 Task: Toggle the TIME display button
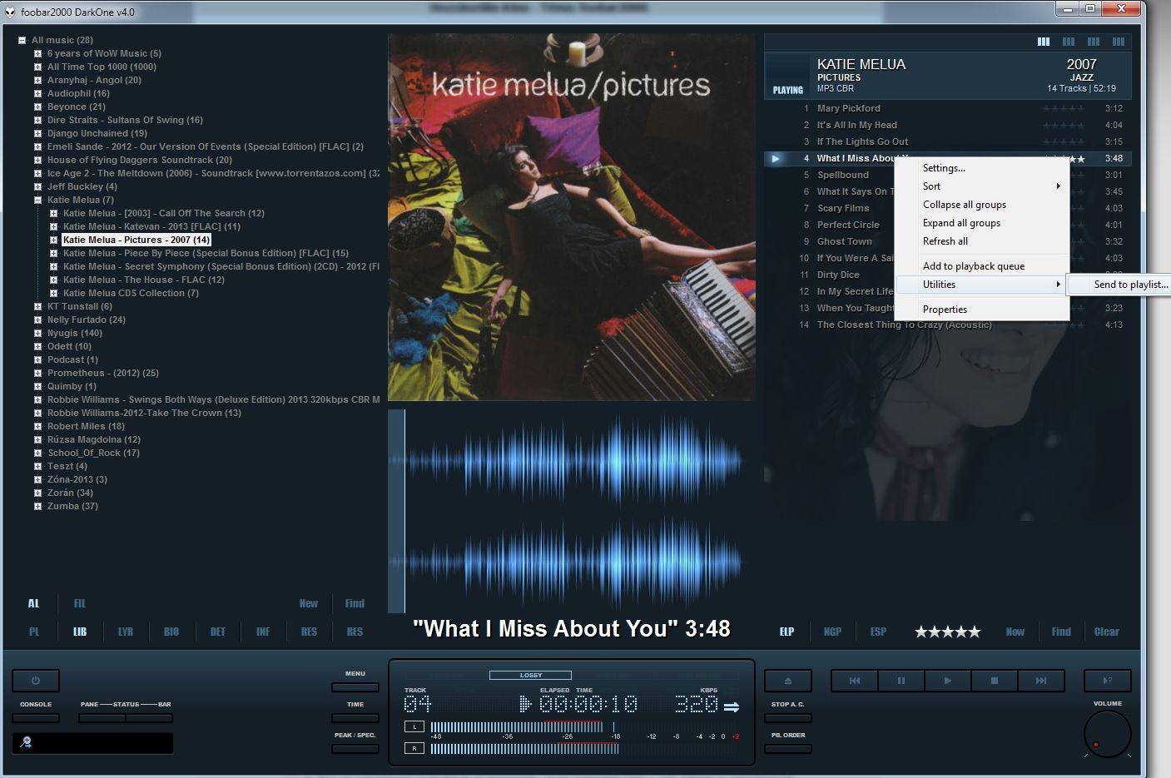coord(355,718)
